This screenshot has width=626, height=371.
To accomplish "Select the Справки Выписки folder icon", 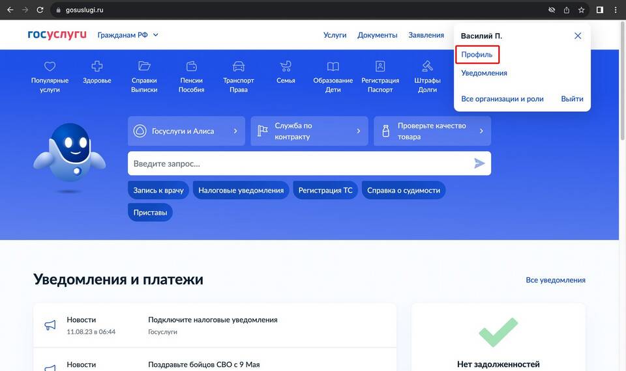I will pyautogui.click(x=144, y=66).
